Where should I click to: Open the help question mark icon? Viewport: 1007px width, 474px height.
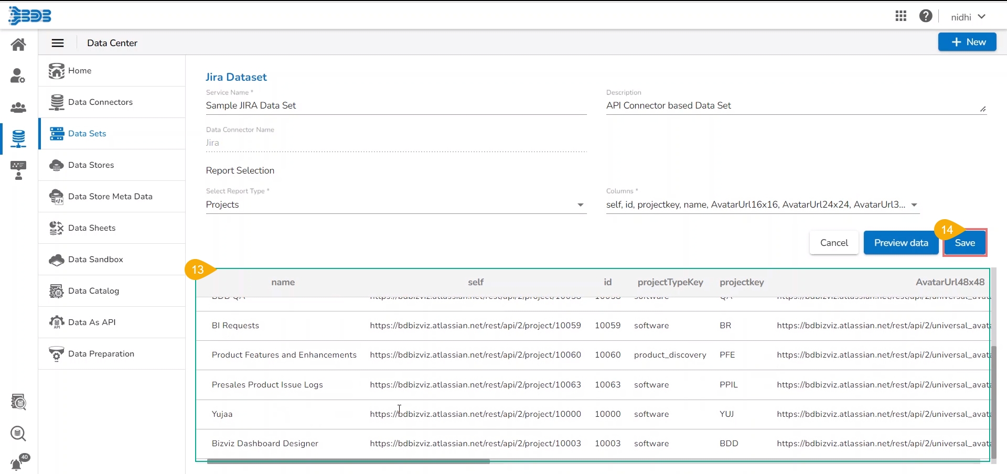tap(926, 16)
